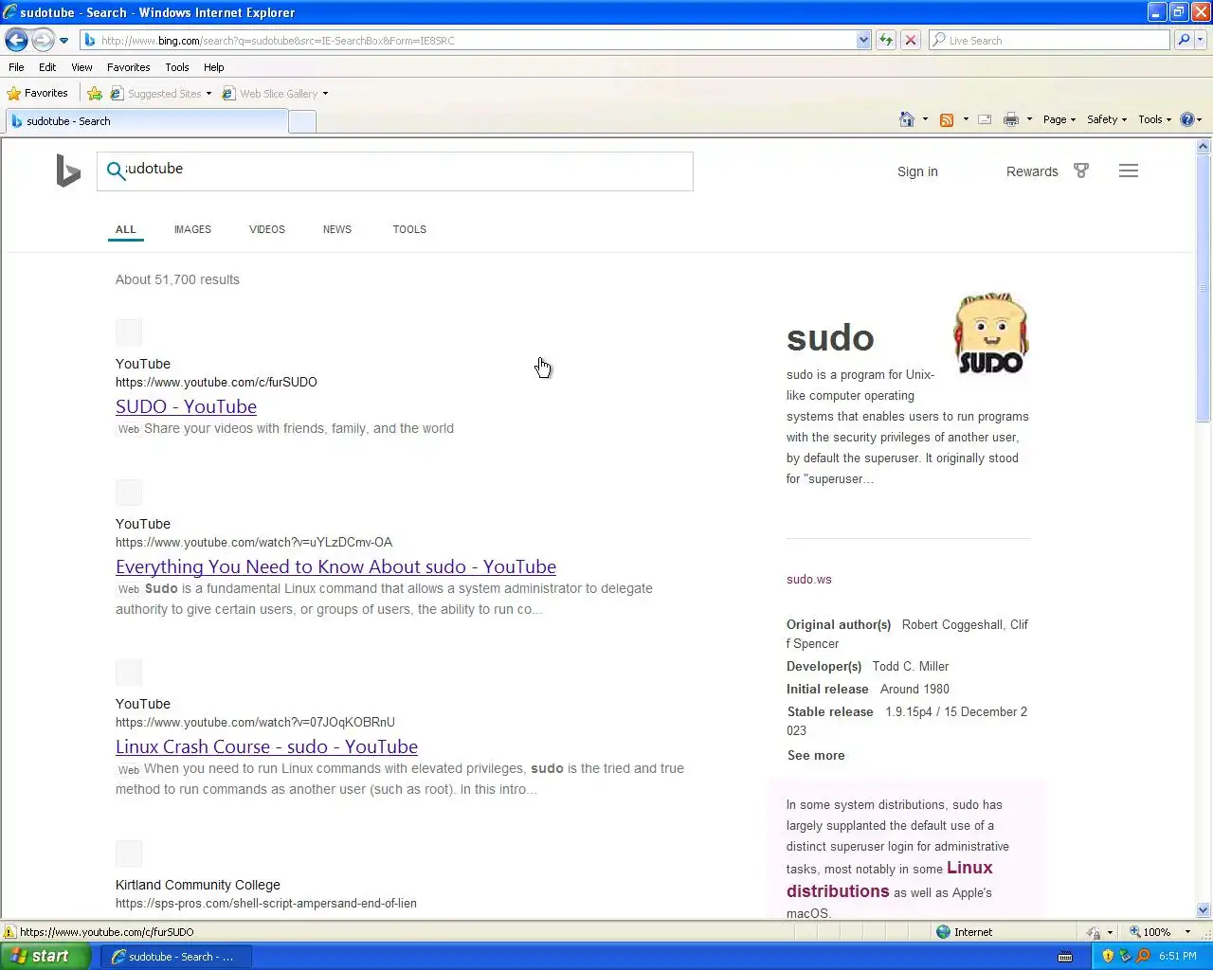Viewport: 1213px width, 970px height.
Task: Open the recent pages dropdown next to Forward
Action: [63, 41]
